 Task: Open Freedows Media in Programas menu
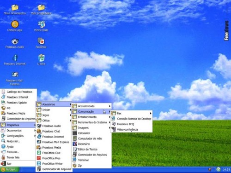(x=54, y=147)
